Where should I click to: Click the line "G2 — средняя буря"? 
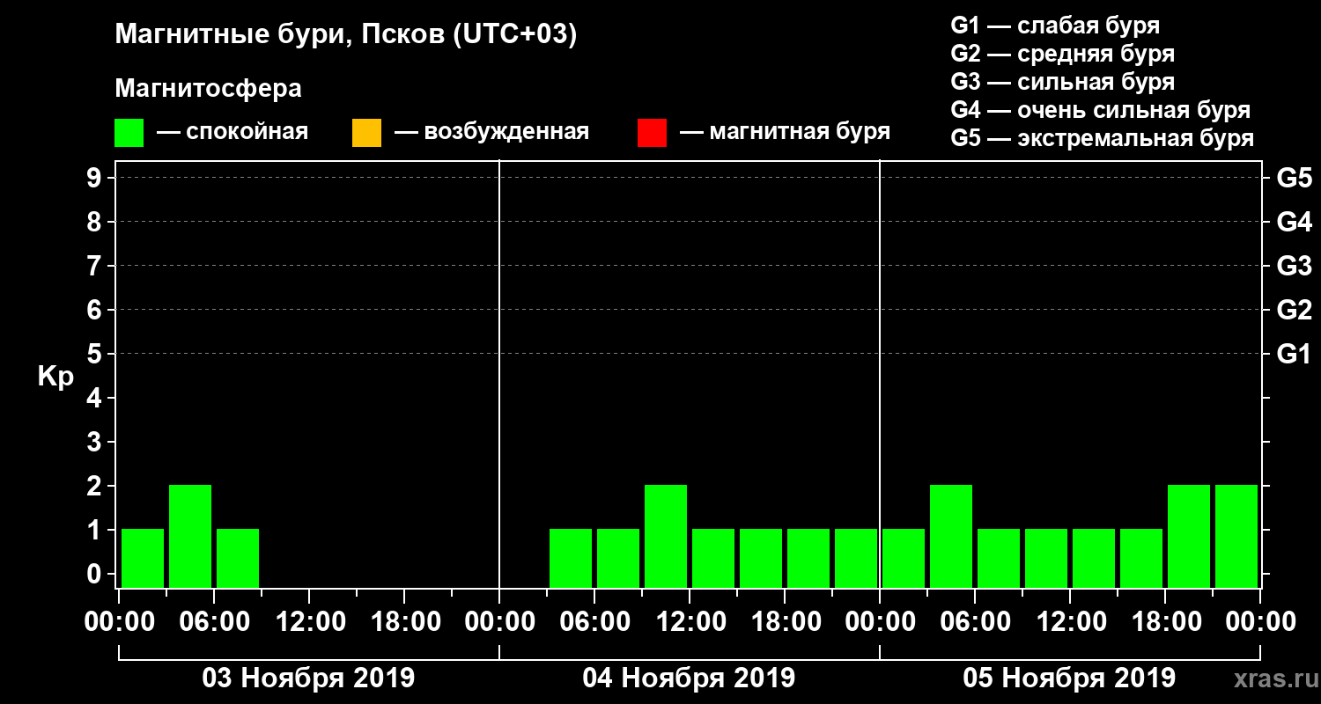coord(1063,54)
